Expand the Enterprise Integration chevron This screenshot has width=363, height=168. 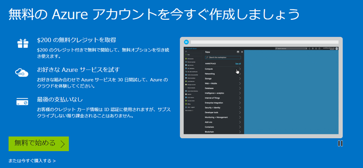(240, 103)
